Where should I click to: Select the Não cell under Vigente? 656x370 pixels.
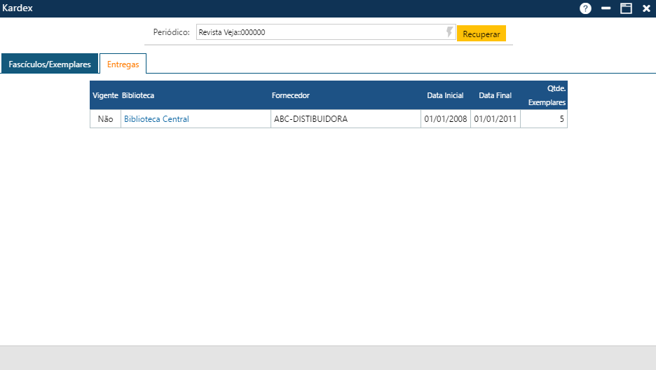105,119
